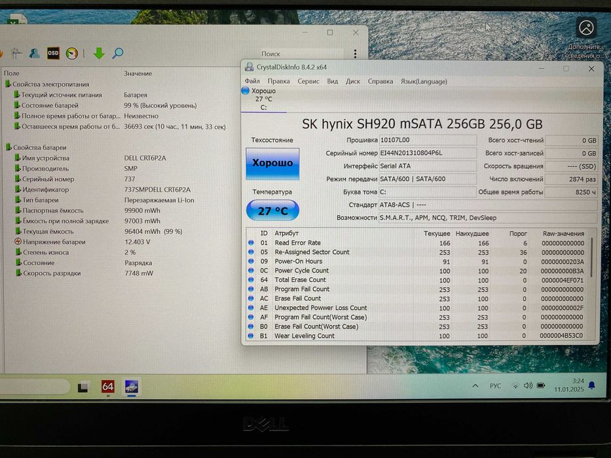Click the Скорость разрядки row
The height and width of the screenshot is (458, 611).
point(84,273)
